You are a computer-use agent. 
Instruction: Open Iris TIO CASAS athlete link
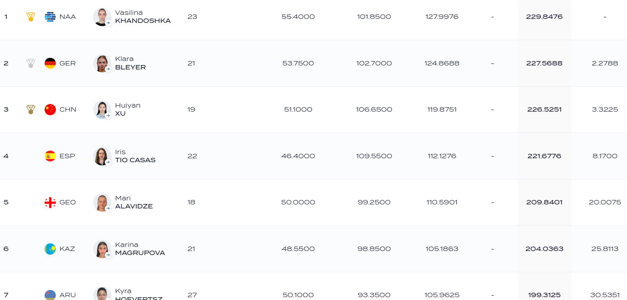coord(135,156)
